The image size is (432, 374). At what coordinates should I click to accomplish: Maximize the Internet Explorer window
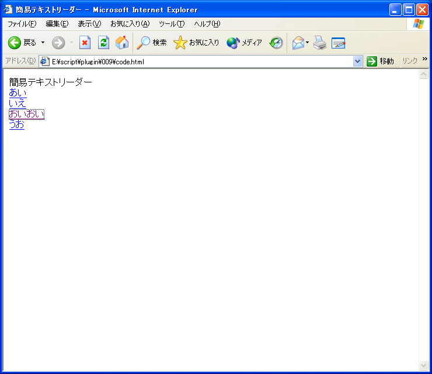(x=409, y=10)
